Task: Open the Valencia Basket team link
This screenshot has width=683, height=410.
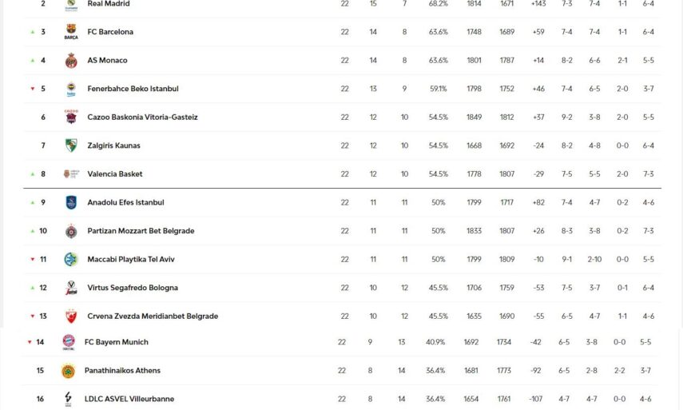Action: tap(115, 174)
